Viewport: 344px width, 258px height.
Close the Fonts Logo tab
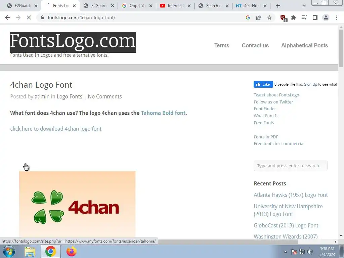74,6
